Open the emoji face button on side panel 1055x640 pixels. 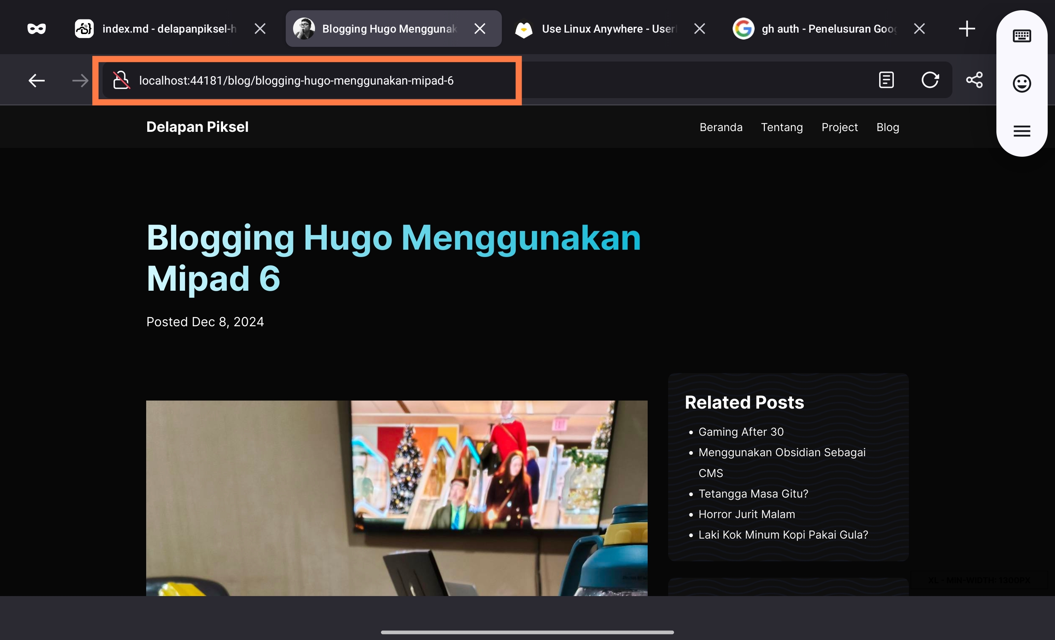point(1022,83)
